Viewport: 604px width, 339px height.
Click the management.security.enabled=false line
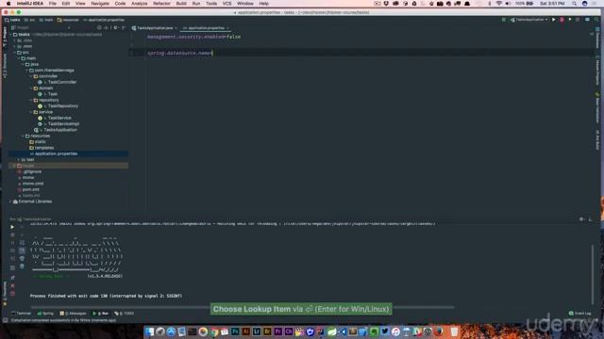[193, 37]
